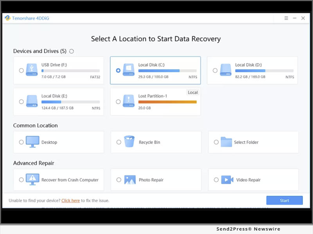Screen dimensions: 313x234
Task: Click the 'Local Disk (C:)' name text
Action: (x=151, y=65)
